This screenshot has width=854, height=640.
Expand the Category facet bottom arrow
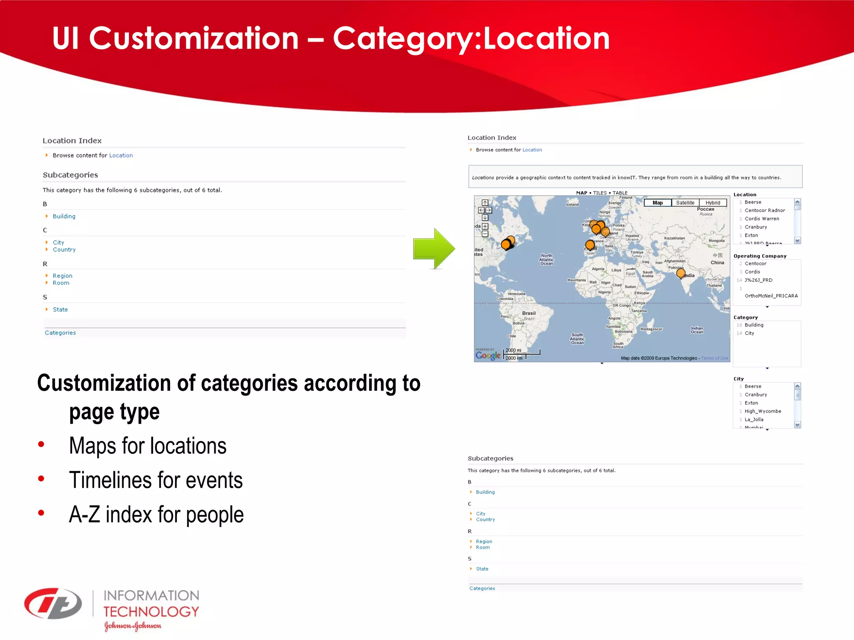pyautogui.click(x=767, y=368)
